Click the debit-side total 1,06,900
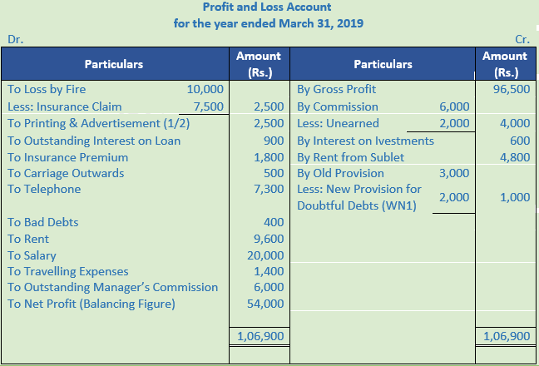Viewport: 539px width, 366px height. click(260, 337)
